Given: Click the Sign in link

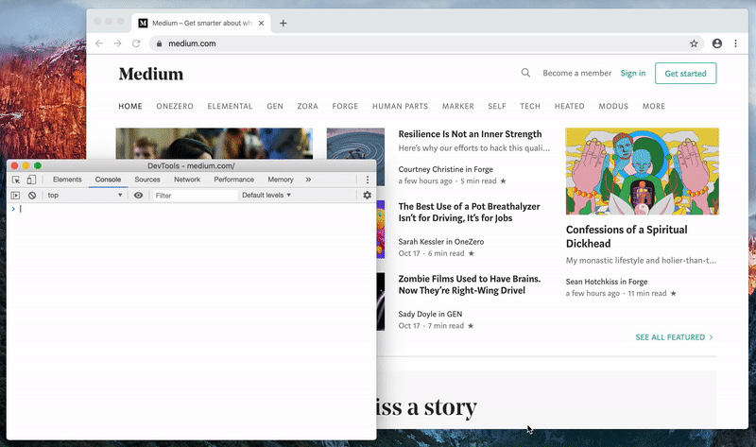Looking at the screenshot, I should (x=633, y=73).
